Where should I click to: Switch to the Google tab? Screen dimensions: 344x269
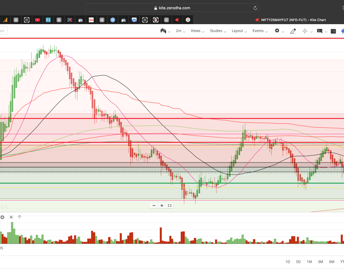pyautogui.click(x=188, y=20)
